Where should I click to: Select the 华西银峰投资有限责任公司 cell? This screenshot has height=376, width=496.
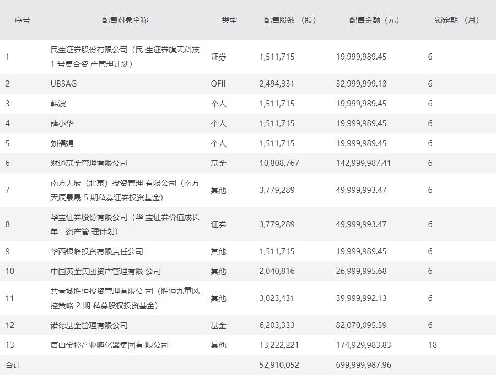tap(97, 251)
